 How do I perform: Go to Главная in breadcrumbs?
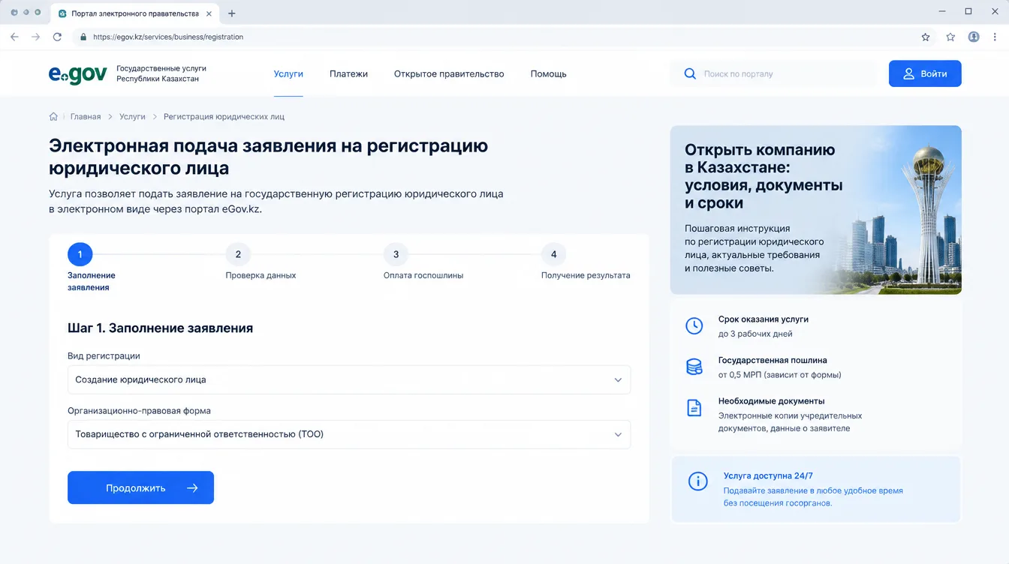[x=86, y=117]
